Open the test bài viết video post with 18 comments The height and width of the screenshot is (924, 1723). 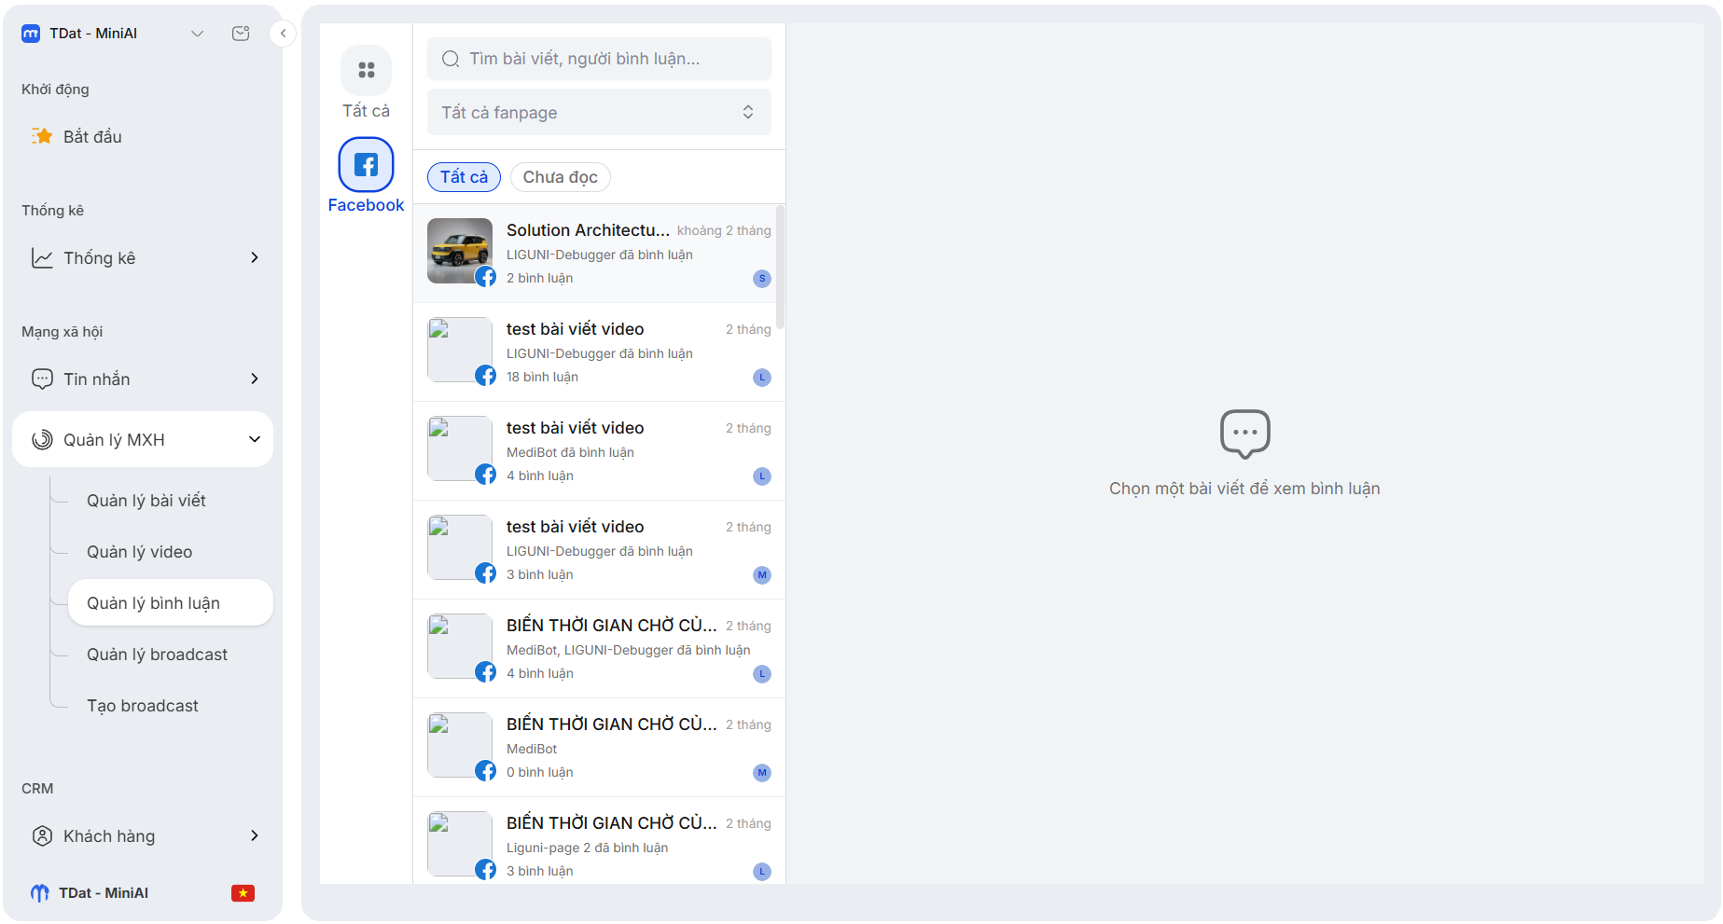coord(599,352)
